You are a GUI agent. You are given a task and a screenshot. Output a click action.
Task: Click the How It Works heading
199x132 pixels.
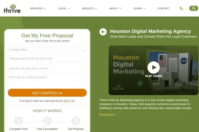pos(47,111)
